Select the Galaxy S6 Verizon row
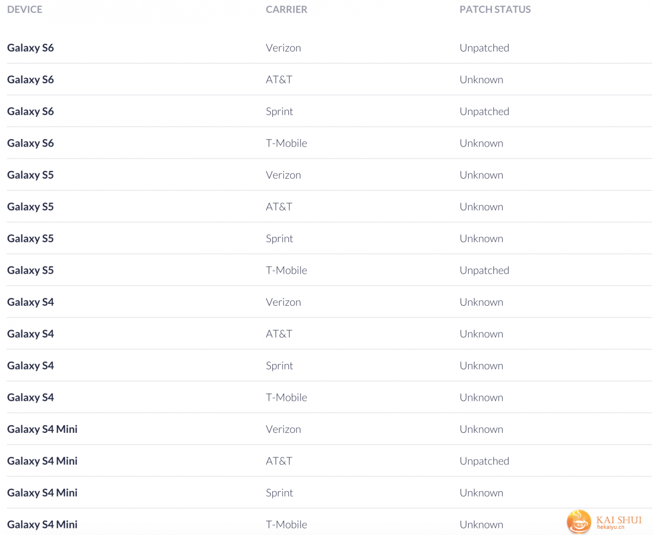The width and height of the screenshot is (653, 535). [x=329, y=47]
